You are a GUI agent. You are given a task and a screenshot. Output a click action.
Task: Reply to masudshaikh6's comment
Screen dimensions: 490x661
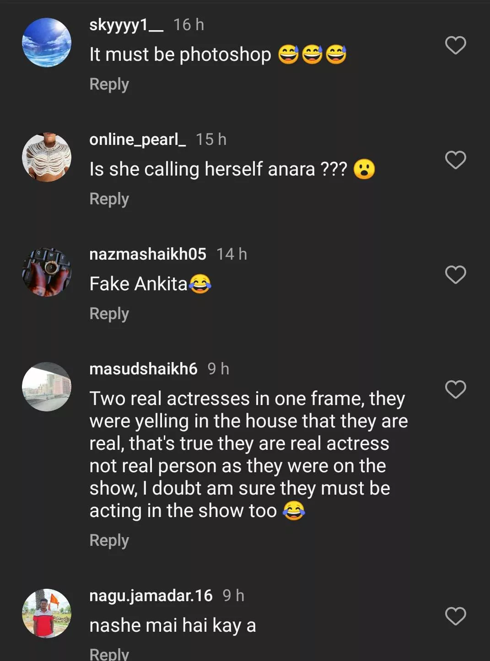(x=109, y=541)
